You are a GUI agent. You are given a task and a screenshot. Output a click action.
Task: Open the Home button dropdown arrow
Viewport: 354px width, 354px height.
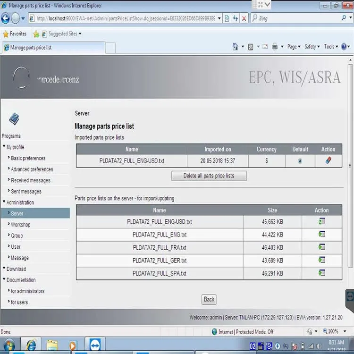click(x=243, y=47)
